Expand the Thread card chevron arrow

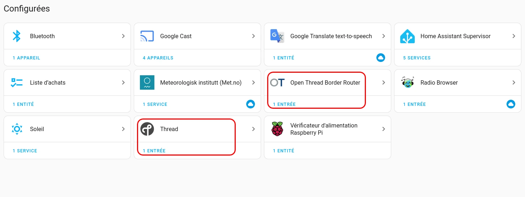(253, 129)
